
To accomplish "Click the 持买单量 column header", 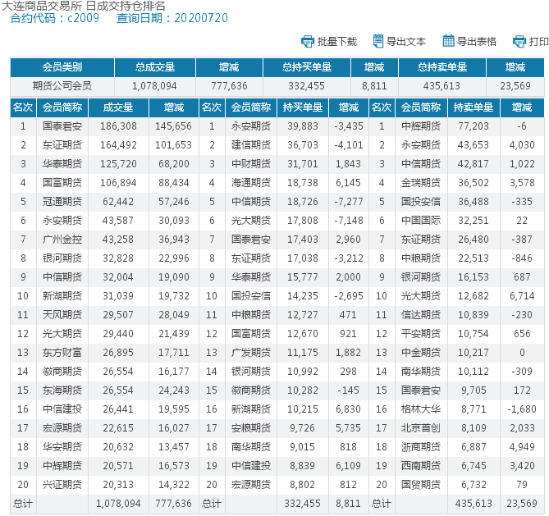I will (x=302, y=107).
